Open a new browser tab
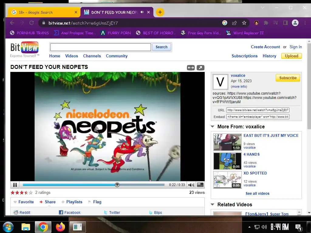The height and width of the screenshot is (233, 311). 160,12
